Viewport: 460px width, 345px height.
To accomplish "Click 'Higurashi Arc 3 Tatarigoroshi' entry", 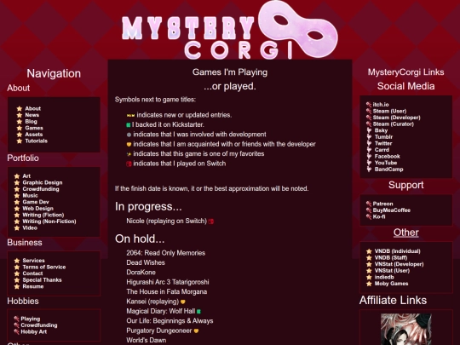I will point(168,282).
